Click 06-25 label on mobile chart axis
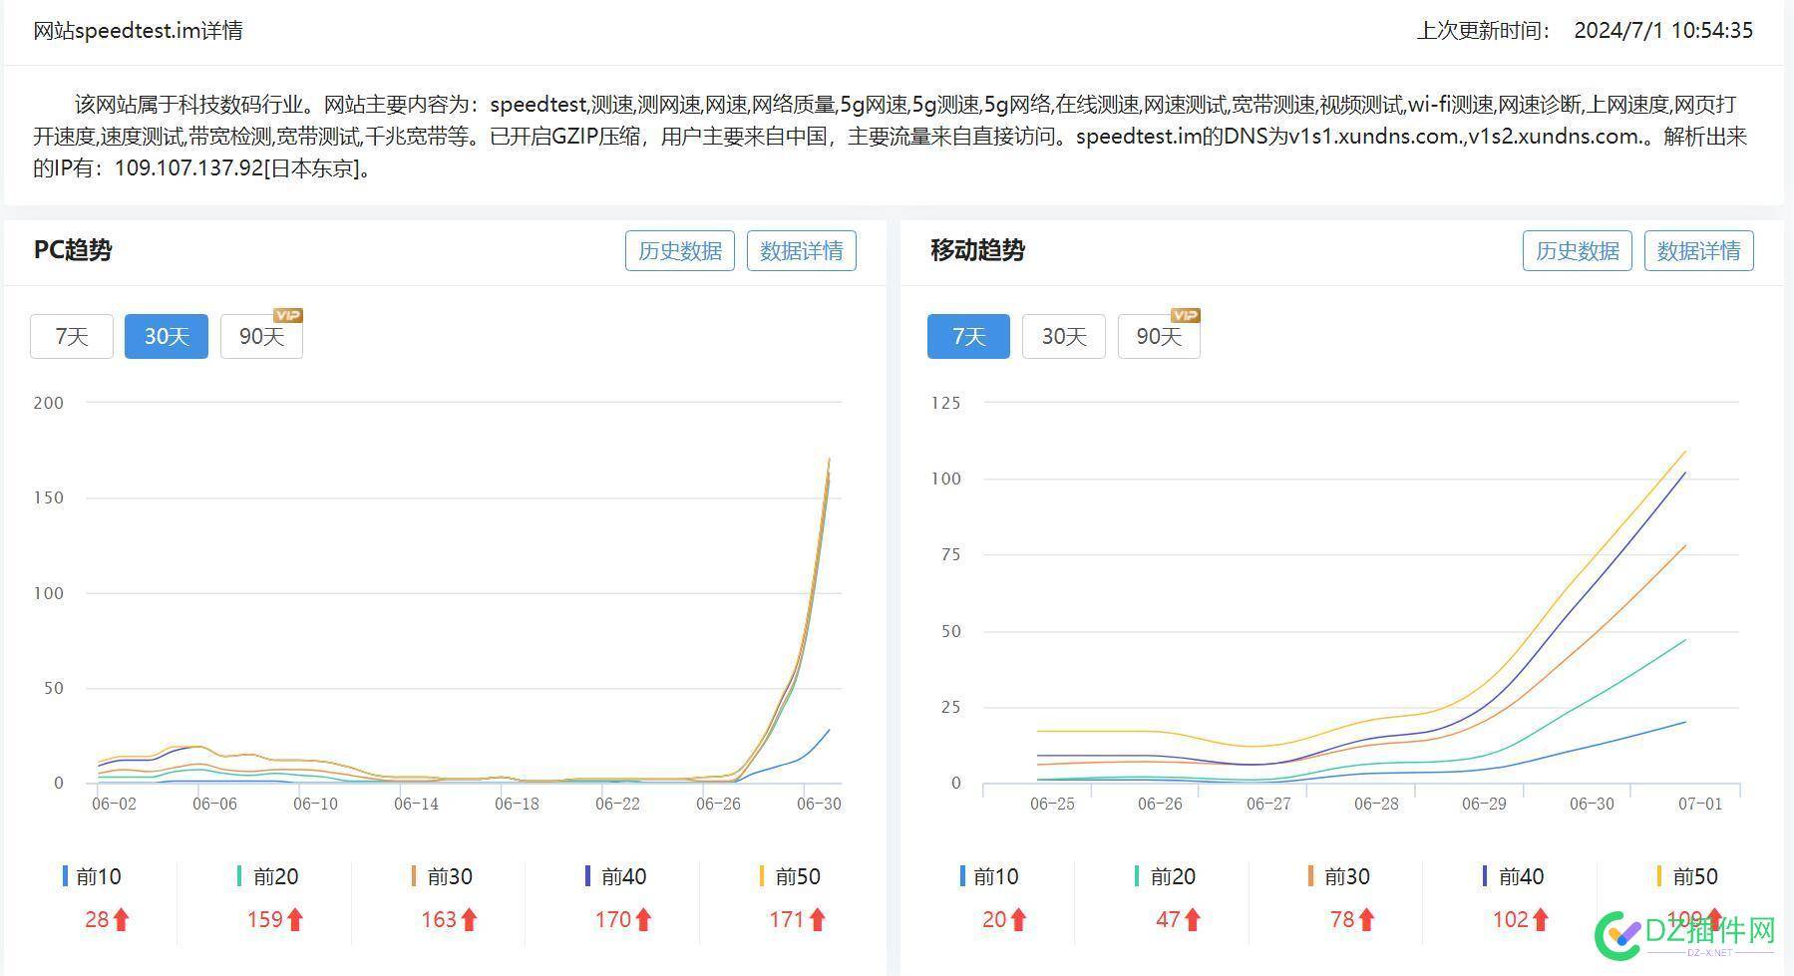 click(1052, 804)
